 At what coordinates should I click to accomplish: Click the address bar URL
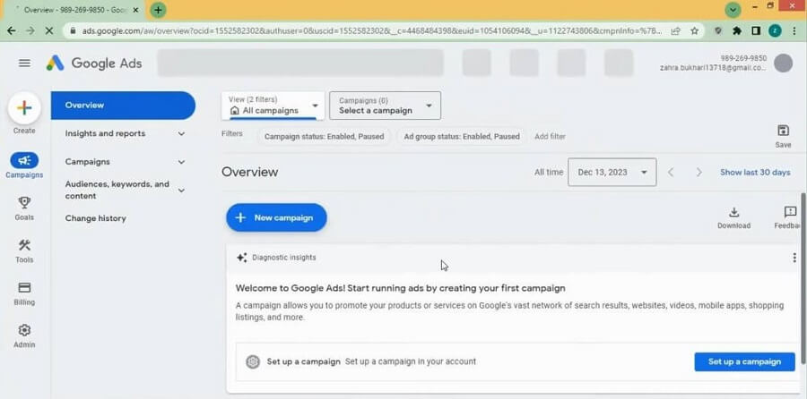point(372,30)
